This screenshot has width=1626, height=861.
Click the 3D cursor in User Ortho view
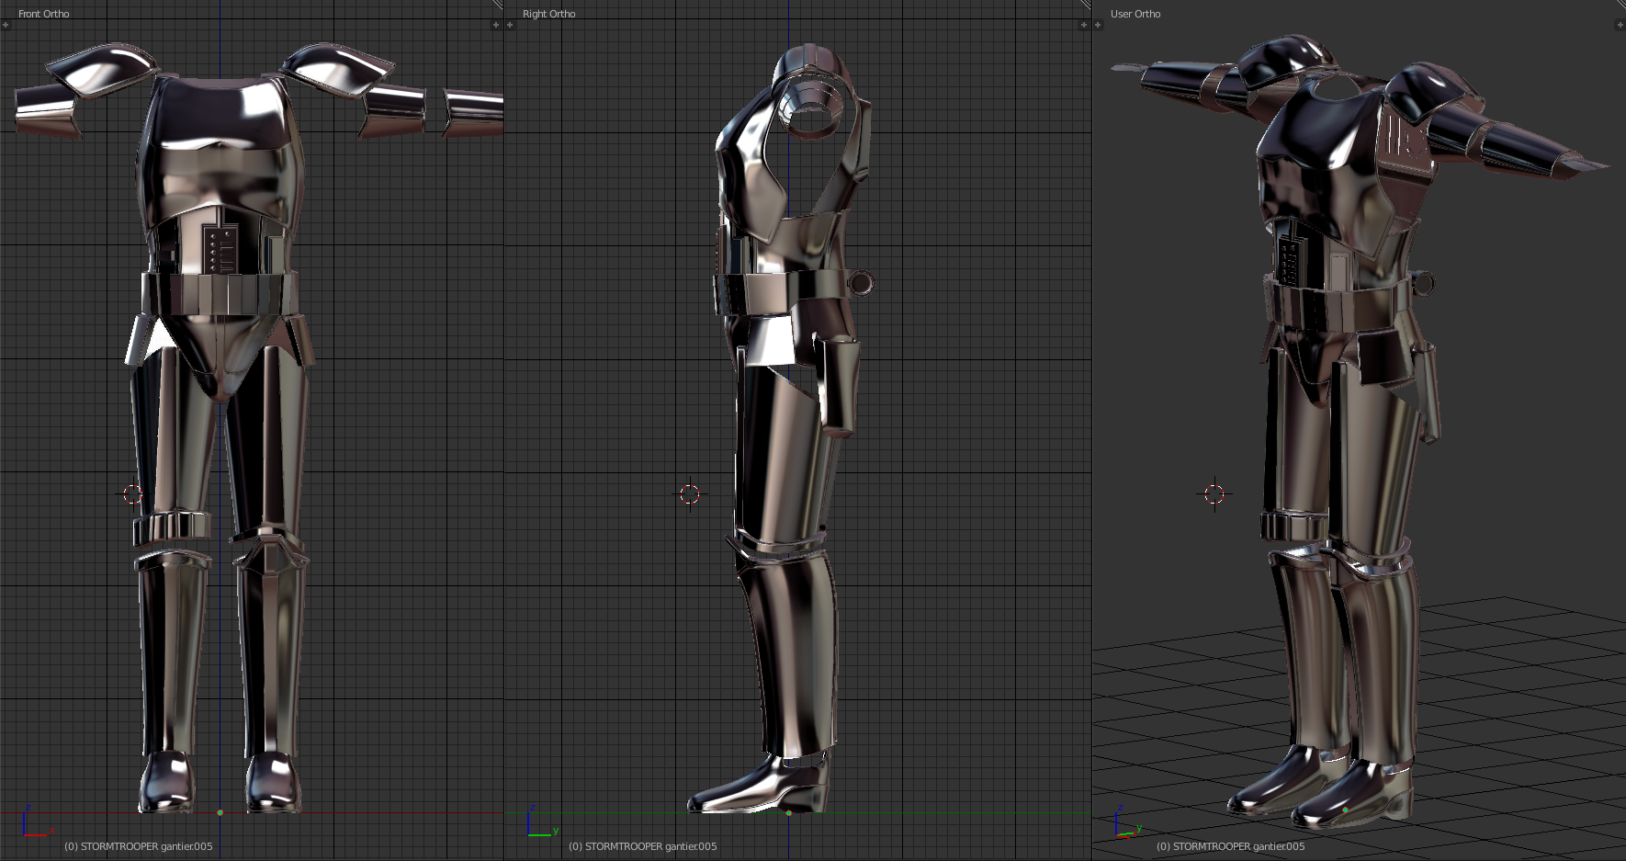point(1214,494)
